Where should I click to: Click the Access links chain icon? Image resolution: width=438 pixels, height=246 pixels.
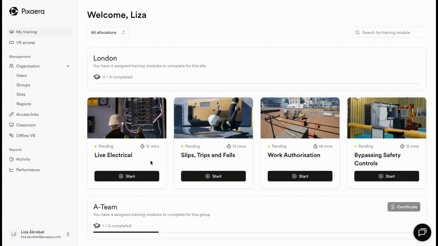click(12, 114)
